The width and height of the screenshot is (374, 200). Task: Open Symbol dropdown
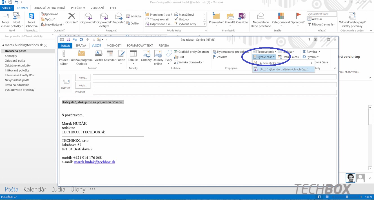coord(310,57)
